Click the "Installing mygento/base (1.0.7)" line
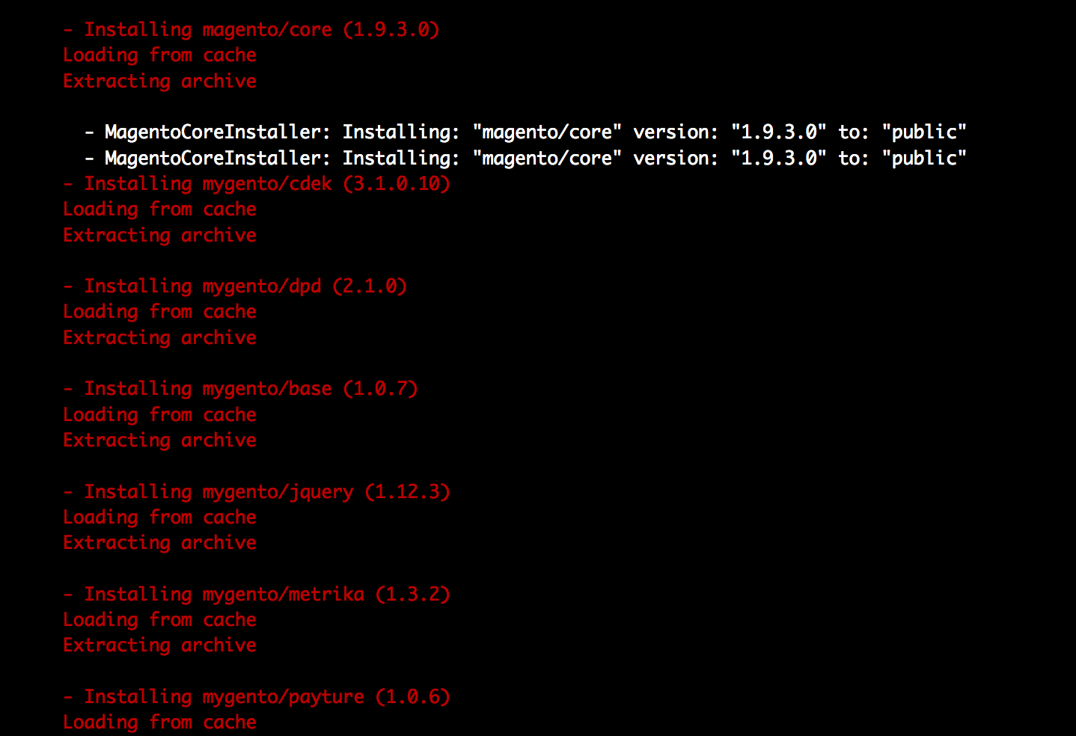The image size is (1076, 736). tap(239, 389)
